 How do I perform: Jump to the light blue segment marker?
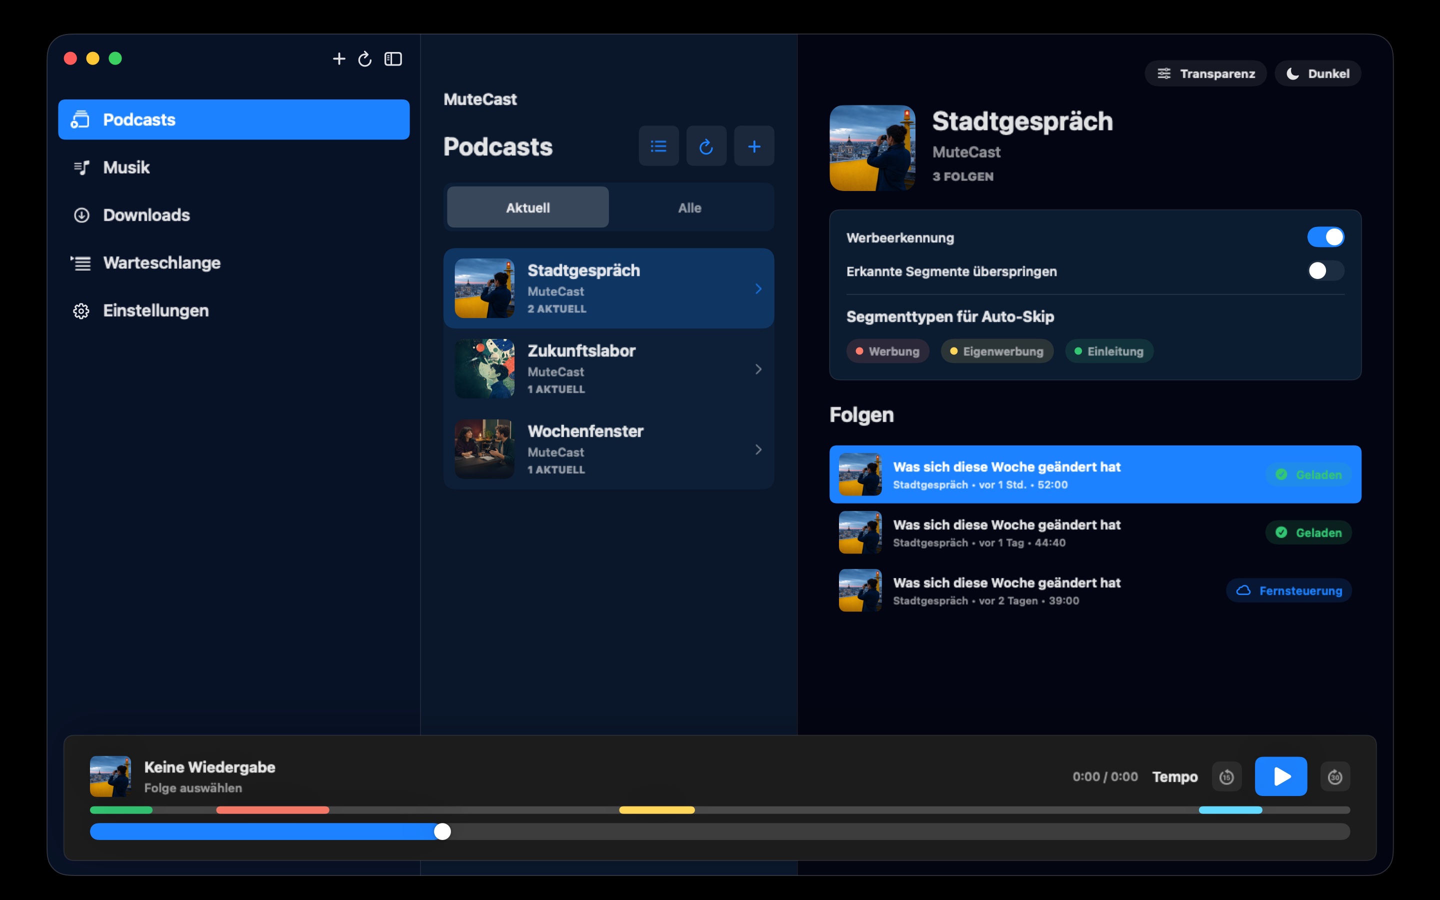[x=1230, y=810]
